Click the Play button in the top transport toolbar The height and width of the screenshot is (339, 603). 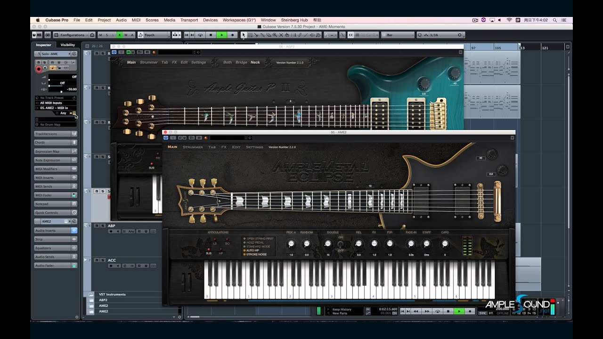221,35
